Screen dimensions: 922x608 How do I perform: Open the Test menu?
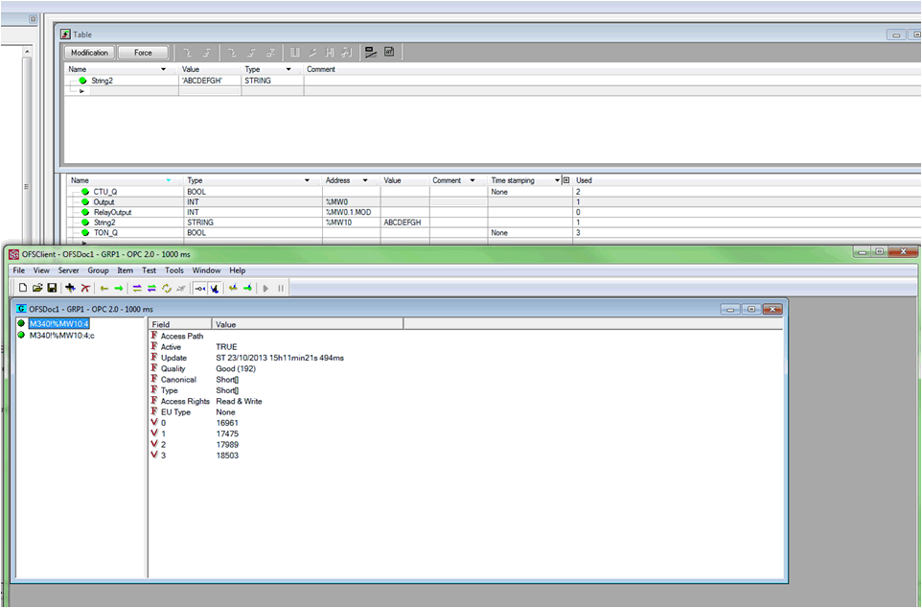150,270
